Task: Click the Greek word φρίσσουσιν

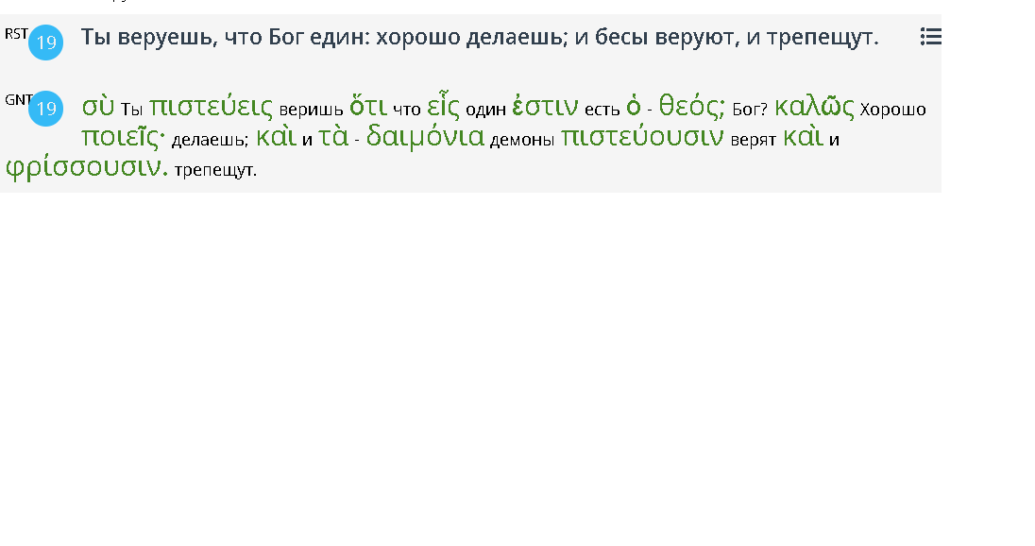Action: click(x=87, y=167)
